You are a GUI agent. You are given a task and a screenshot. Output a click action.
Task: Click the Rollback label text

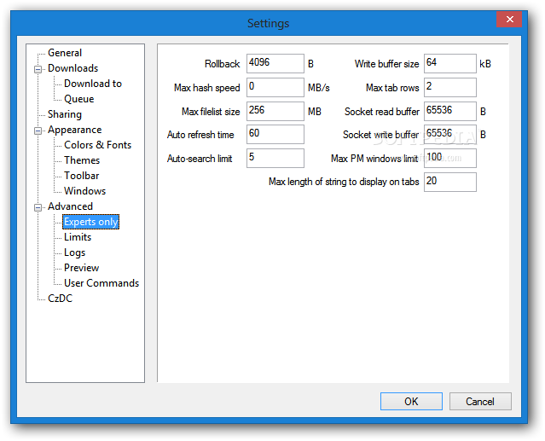pos(222,64)
